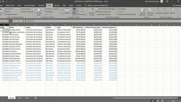Click Avançado filter option

click(81, 14)
